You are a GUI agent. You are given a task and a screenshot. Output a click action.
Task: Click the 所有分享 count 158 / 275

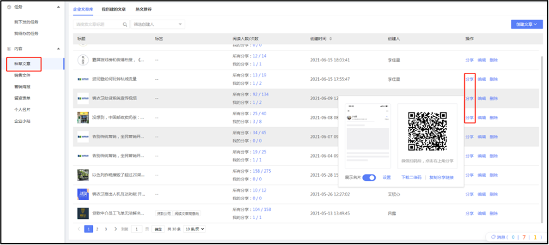[262, 171]
